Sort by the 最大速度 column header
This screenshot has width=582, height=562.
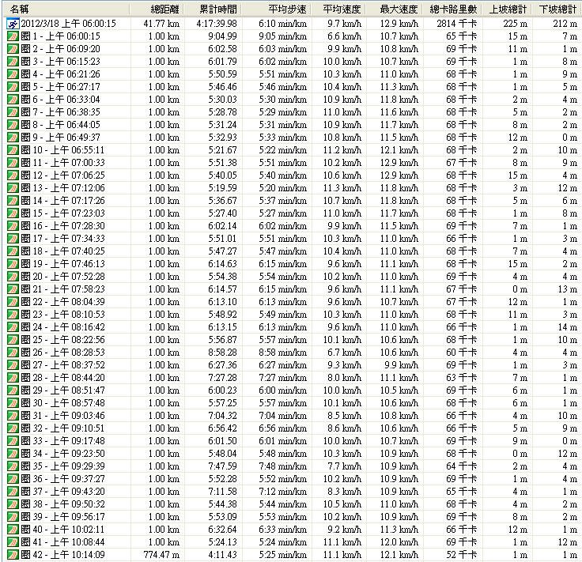[x=395, y=9]
